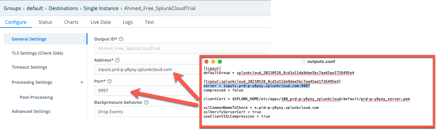Click the outputs.conf document icon
Image resolution: width=437 pixels, height=139 pixels.
pos(303,62)
